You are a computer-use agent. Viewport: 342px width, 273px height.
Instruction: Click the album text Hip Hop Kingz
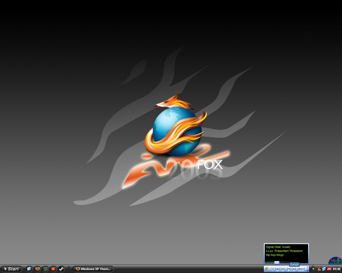[x=275, y=255]
